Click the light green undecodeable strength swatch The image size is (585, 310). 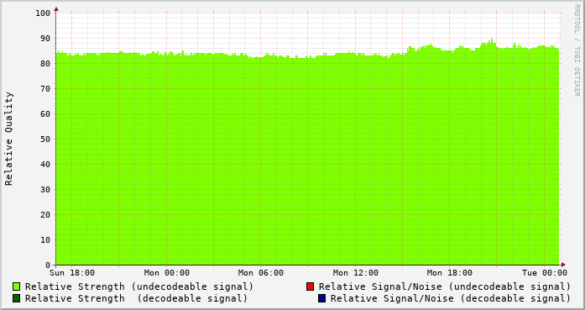click(x=16, y=286)
